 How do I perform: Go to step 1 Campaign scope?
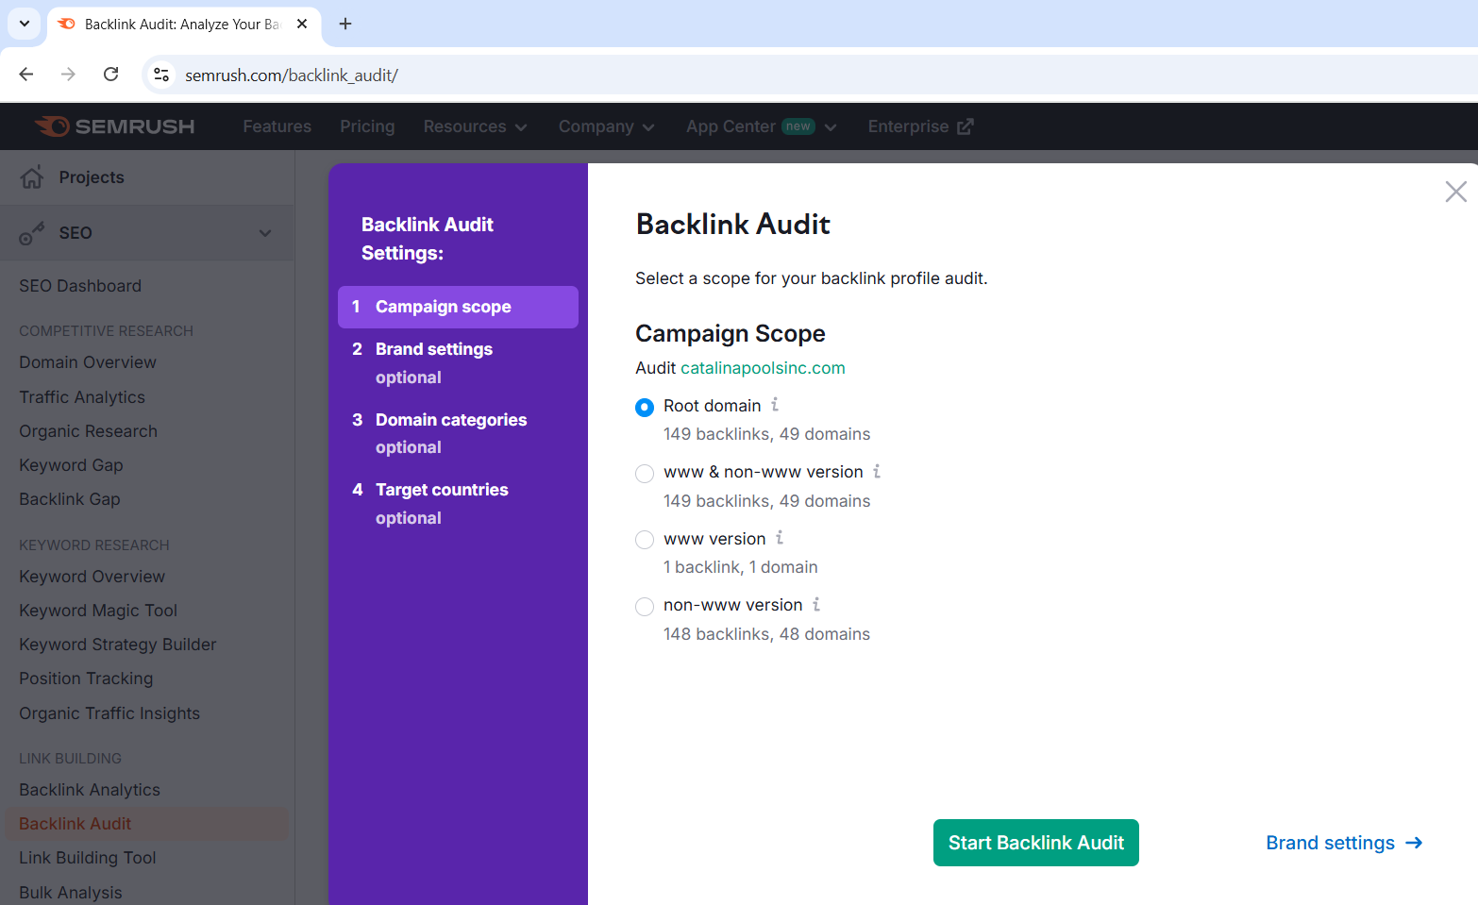click(458, 307)
